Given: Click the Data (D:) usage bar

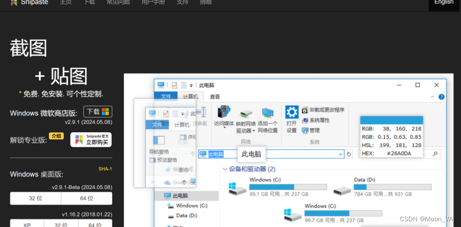Looking at the screenshot, I should [x=393, y=187].
